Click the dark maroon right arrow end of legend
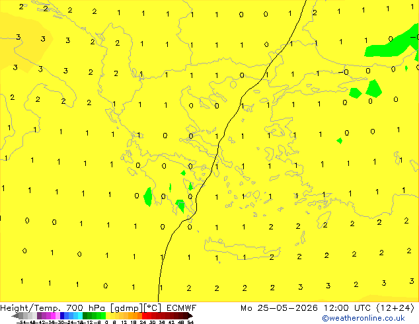This screenshot has height=324, width=419. (190, 315)
